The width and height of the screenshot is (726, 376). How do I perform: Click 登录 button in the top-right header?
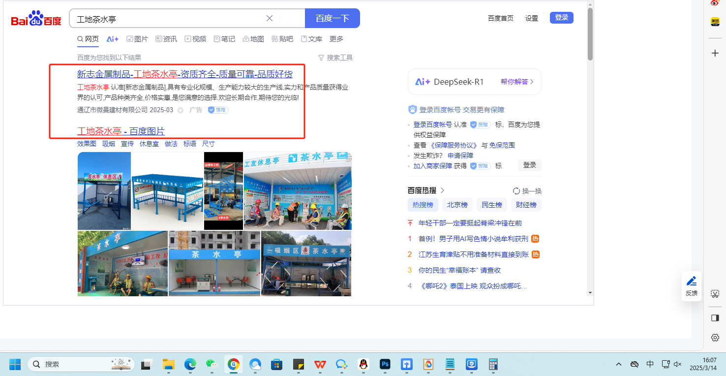tap(562, 18)
